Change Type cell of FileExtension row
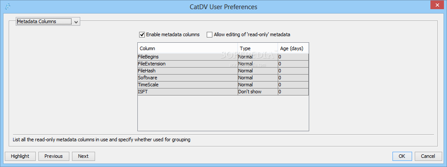 pyautogui.click(x=258, y=64)
